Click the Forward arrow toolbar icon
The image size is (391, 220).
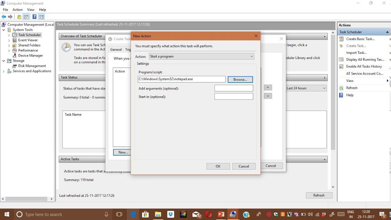pos(10,17)
